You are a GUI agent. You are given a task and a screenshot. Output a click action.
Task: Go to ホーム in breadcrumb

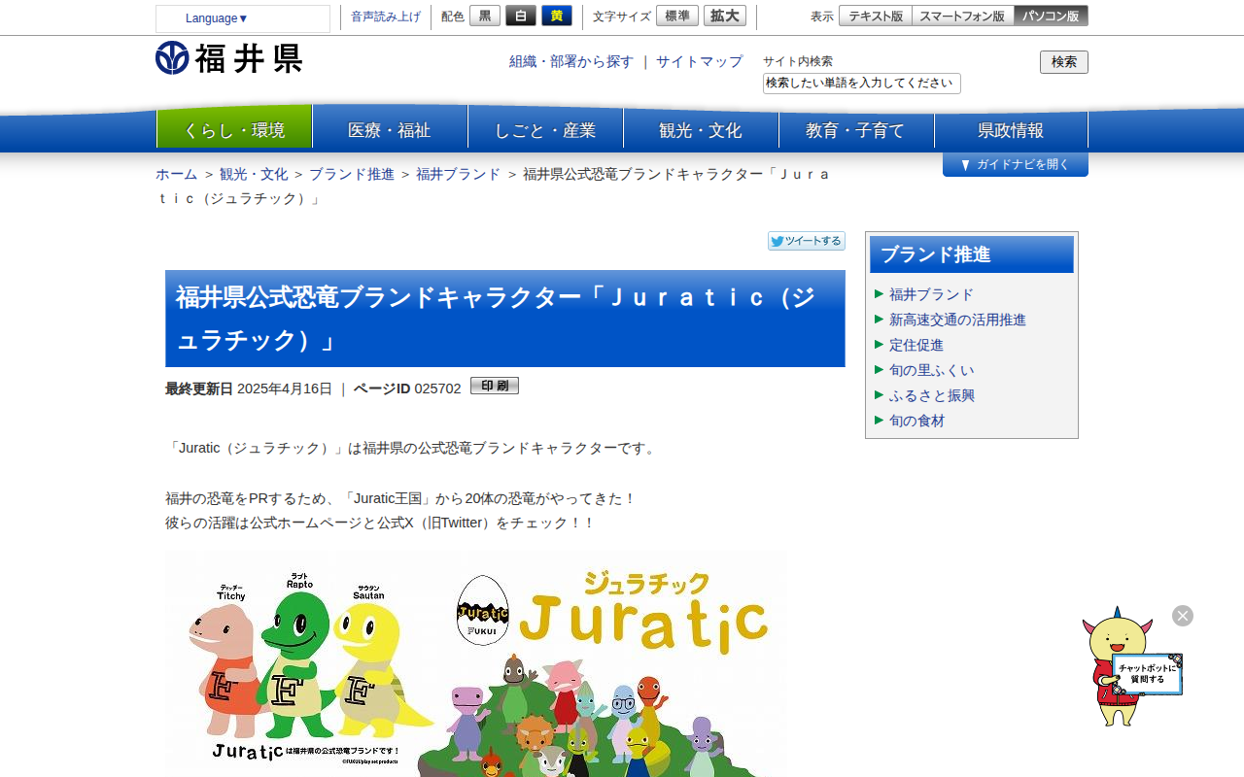pos(177,174)
